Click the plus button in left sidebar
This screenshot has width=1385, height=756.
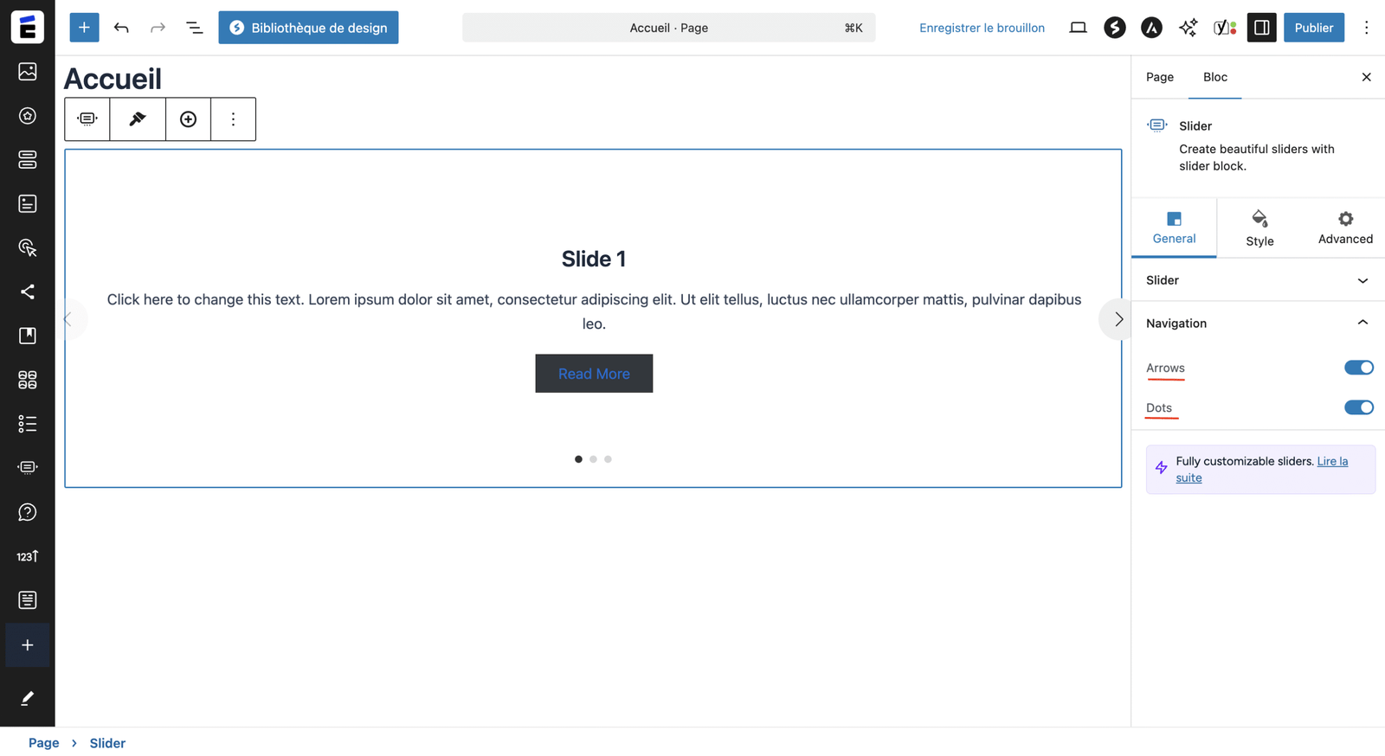point(28,645)
